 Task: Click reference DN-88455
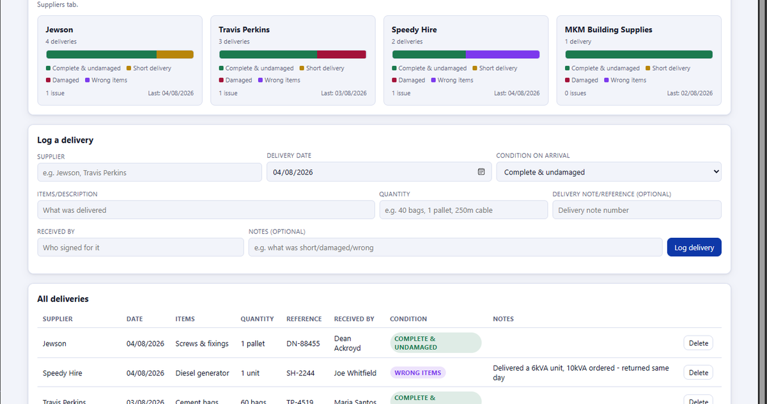(x=303, y=344)
